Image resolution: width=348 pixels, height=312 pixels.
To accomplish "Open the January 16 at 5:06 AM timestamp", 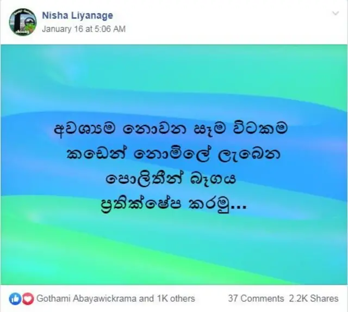I will [84, 29].
